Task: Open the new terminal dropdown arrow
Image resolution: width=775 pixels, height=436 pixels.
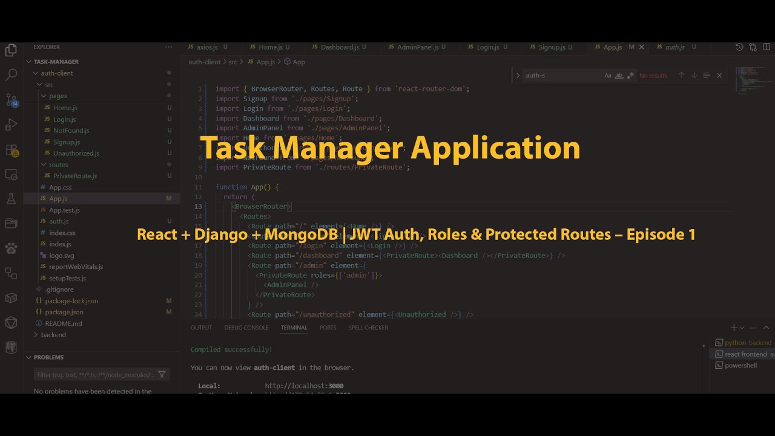Action: pos(742,328)
